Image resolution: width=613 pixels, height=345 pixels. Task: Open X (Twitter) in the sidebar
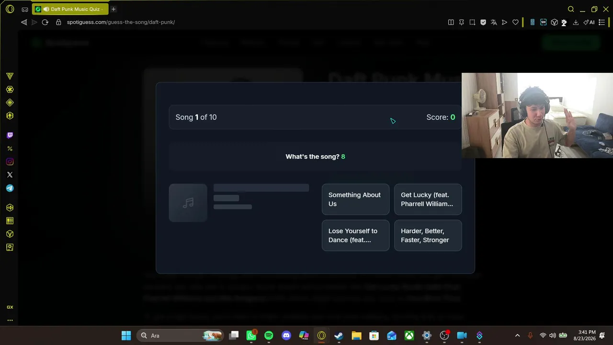10,175
